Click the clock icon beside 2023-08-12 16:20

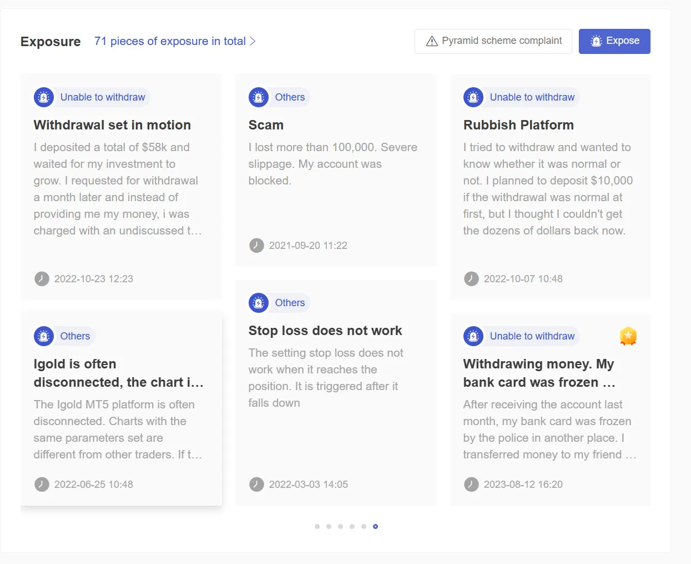[471, 485]
